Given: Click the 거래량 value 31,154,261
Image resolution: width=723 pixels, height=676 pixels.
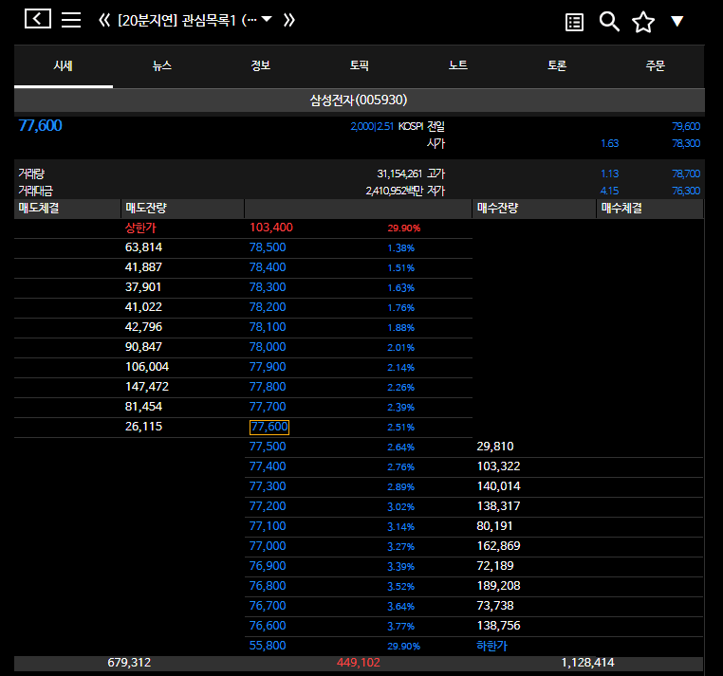Looking at the screenshot, I should click(399, 174).
